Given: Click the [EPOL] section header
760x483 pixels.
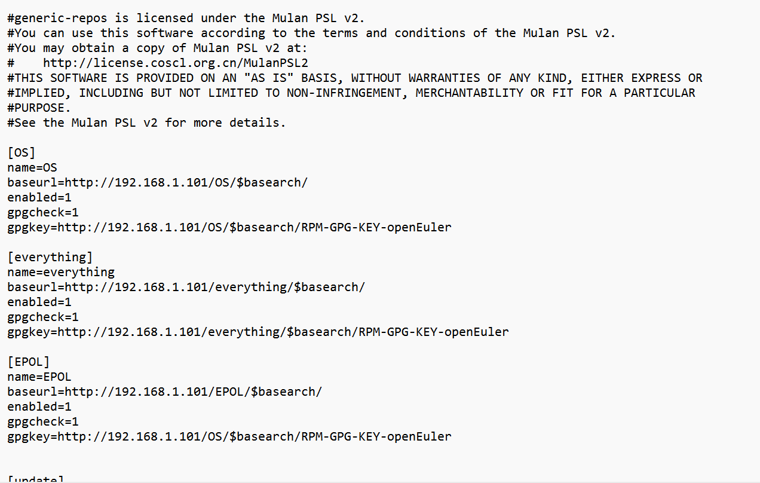Looking at the screenshot, I should point(29,362).
